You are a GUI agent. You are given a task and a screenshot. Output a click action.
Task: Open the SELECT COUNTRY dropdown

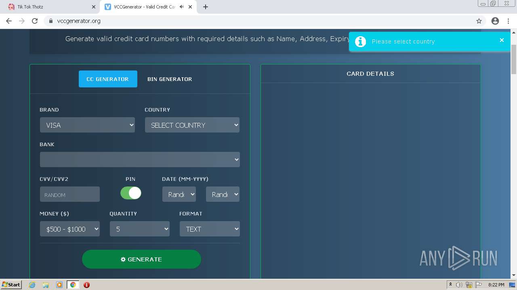pos(192,125)
